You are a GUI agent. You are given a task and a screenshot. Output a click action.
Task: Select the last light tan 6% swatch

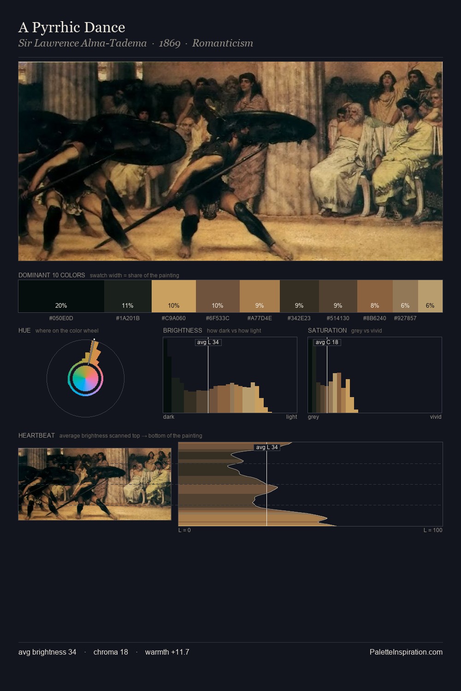click(x=430, y=296)
